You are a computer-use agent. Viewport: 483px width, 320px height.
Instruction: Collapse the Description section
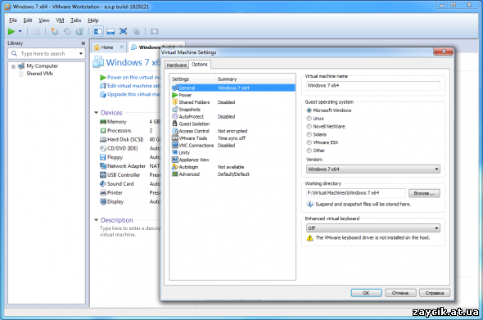(x=96, y=220)
